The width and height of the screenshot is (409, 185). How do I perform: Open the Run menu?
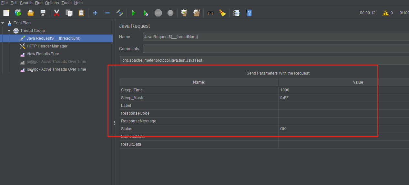pos(39,3)
